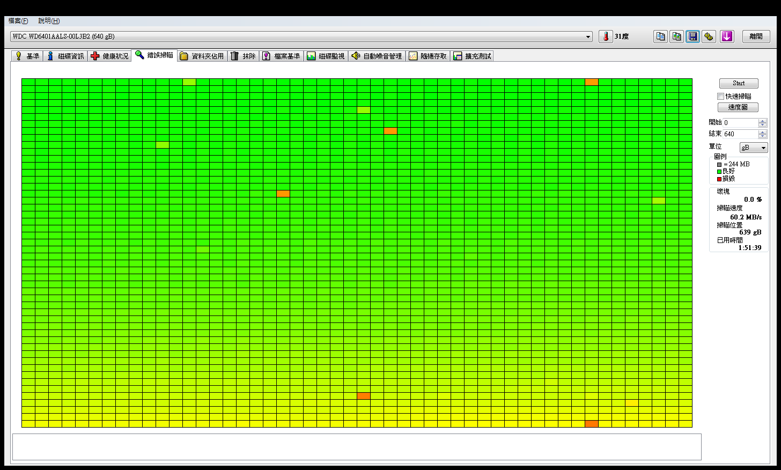Click the 60.2 MB/s scan speed value
781x470 pixels.
(746, 217)
